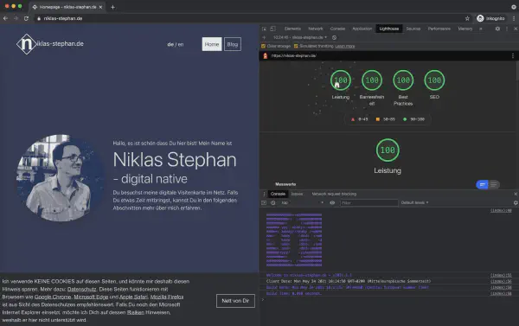Image resolution: width=519 pixels, height=326 pixels.
Task: Activate the inspect element picker icon
Action: click(264, 29)
